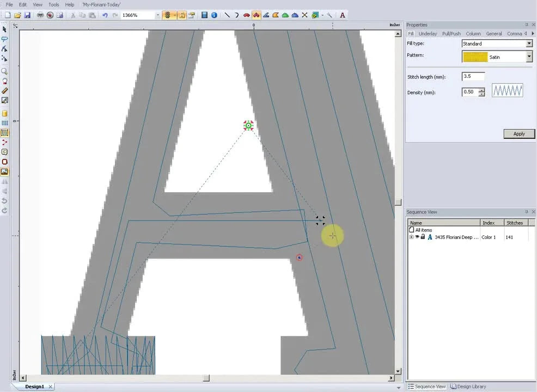Click the black X tool in toolbar

pyautogui.click(x=304, y=15)
